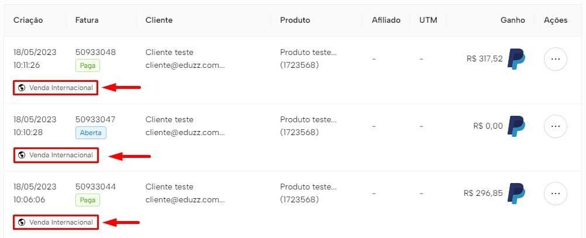Click the Fatura column header
This screenshot has width=586, height=238.
point(87,20)
